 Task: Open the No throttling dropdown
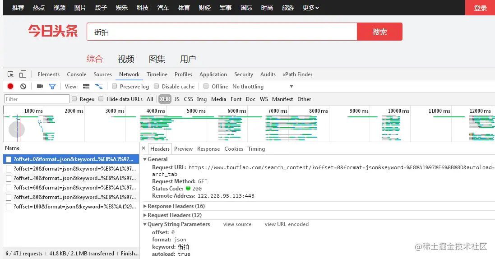coord(263,86)
